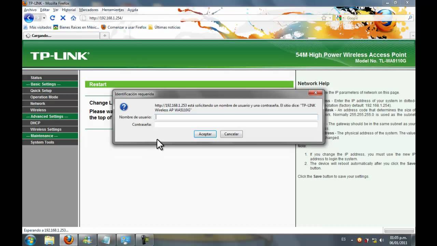This screenshot has height=246, width=437.
Task: Open Wireless in the Basic Settings section
Action: [x=38, y=110]
